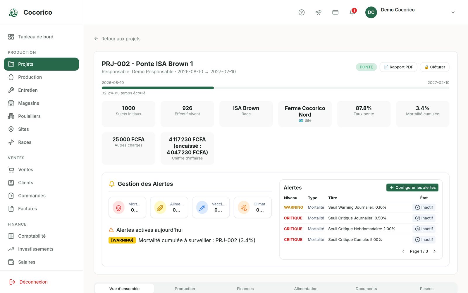Image resolution: width=468 pixels, height=293 pixels.
Task: Open the help question mark icon
Action: pos(302,12)
